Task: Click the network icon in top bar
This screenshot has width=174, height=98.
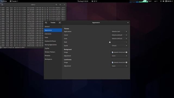Action: [161, 1]
